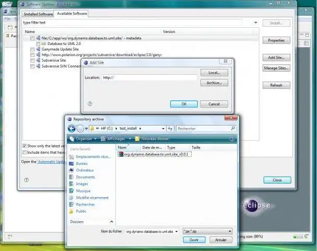This screenshot has height=251, width=317.
Task: Check Include items that have been installed
Action: (25, 152)
